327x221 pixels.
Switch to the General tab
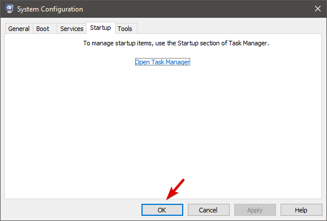click(19, 29)
